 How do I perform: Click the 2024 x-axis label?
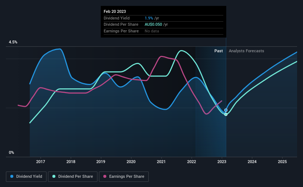[x=252, y=162]
